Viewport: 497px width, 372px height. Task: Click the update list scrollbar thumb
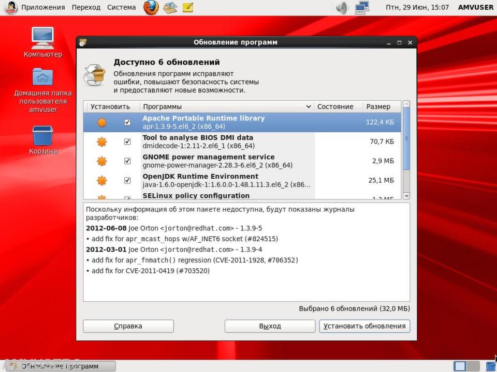(406, 139)
